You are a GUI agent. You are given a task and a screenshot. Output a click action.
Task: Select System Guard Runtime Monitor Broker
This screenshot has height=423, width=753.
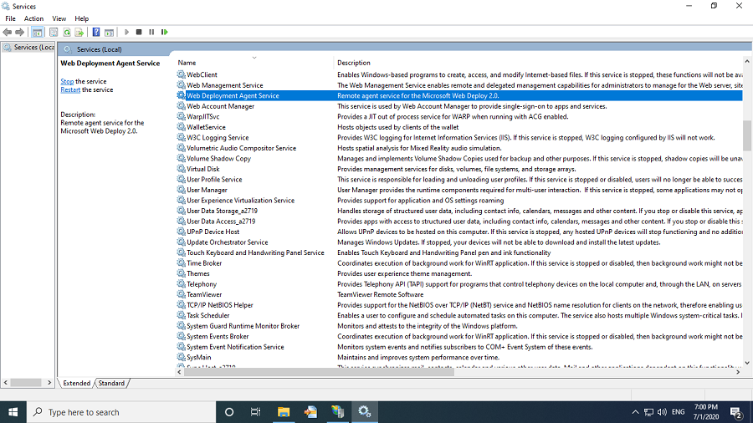tap(459, 326)
